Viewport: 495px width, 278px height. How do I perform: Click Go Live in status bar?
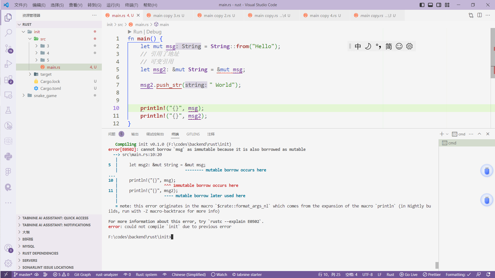[408, 275]
